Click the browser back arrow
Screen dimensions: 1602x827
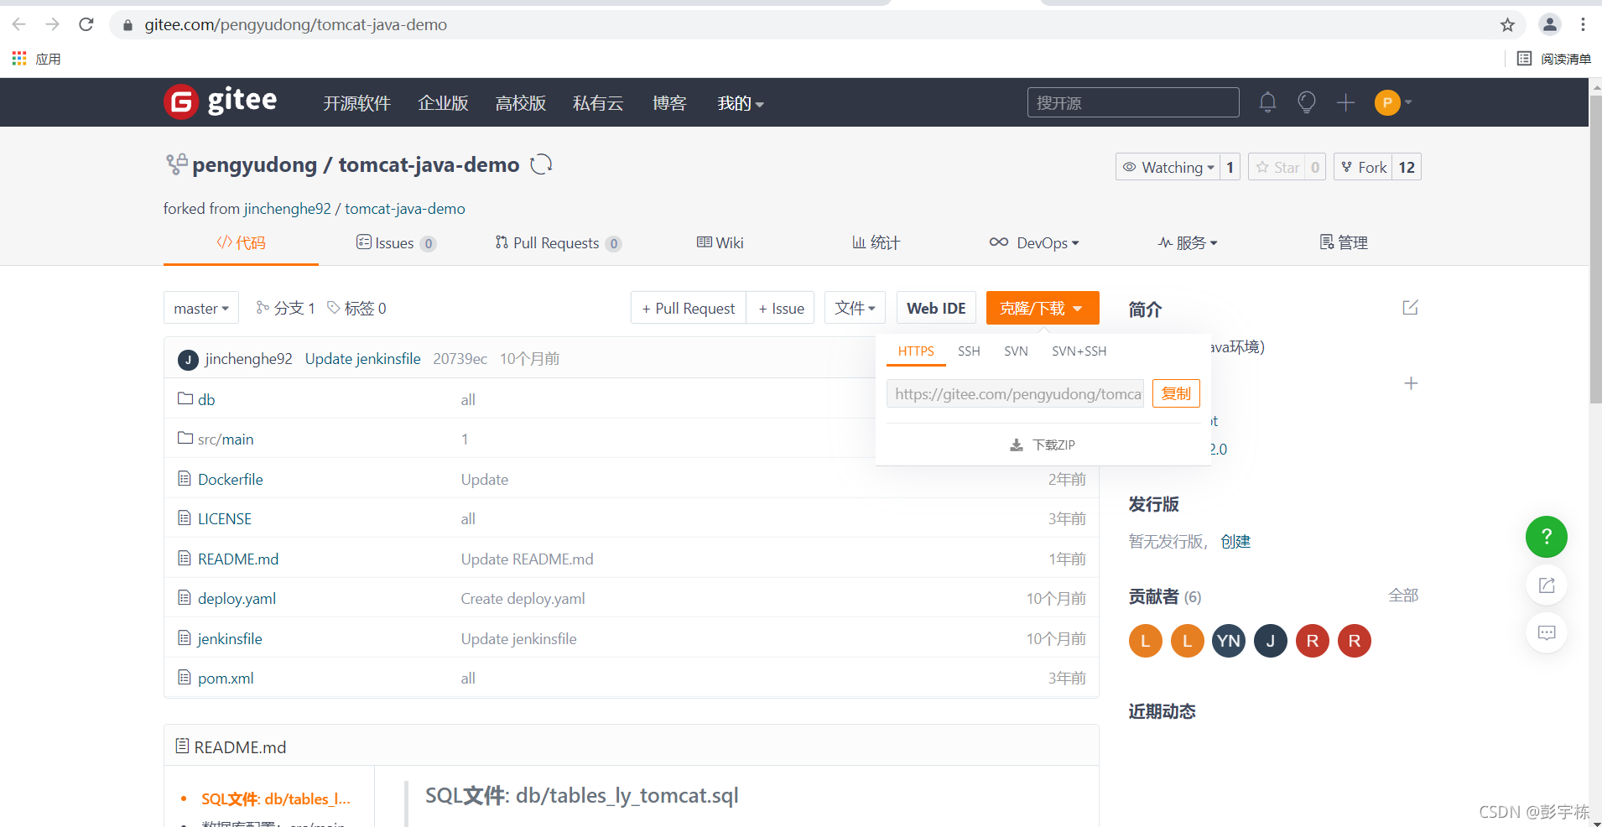19,24
